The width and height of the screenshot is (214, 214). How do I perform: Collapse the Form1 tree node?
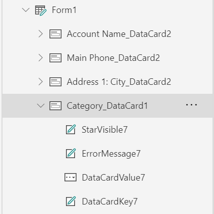[x=26, y=10]
